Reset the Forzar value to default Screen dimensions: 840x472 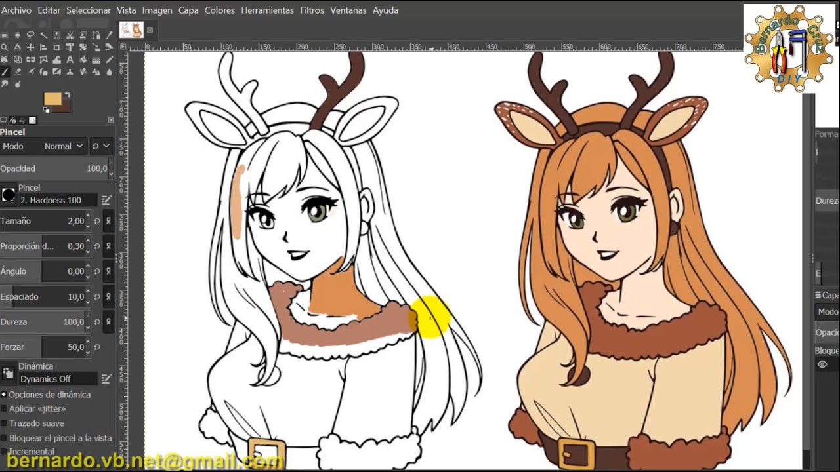(x=96, y=347)
